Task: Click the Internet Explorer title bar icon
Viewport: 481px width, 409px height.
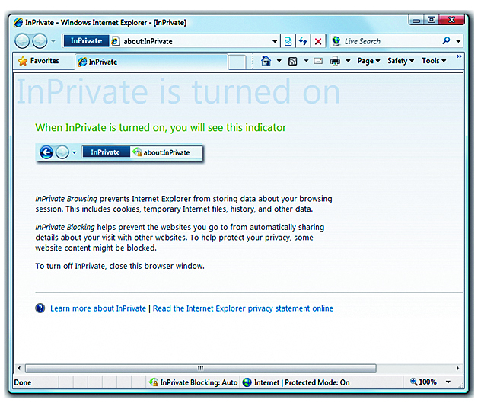Action: point(18,22)
